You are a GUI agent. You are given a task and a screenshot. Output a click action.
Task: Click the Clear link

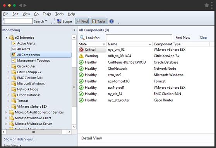tap(204, 38)
